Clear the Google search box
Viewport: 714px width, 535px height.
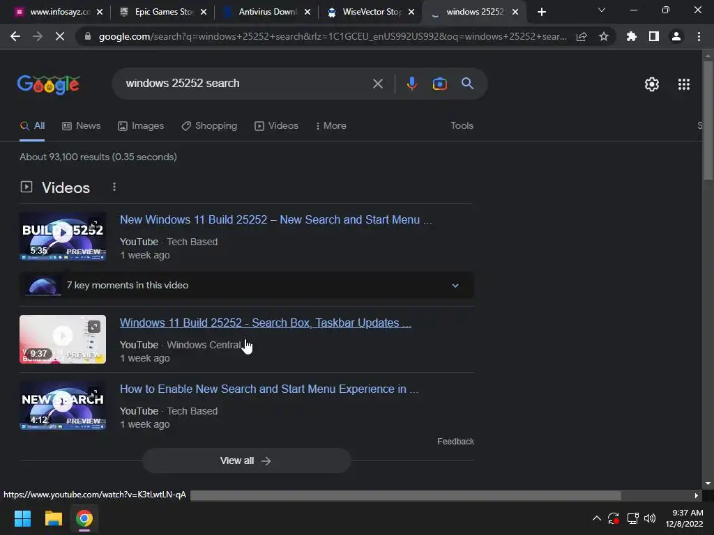[378, 84]
